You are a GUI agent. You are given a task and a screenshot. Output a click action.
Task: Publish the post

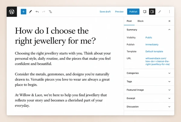(x=133, y=11)
